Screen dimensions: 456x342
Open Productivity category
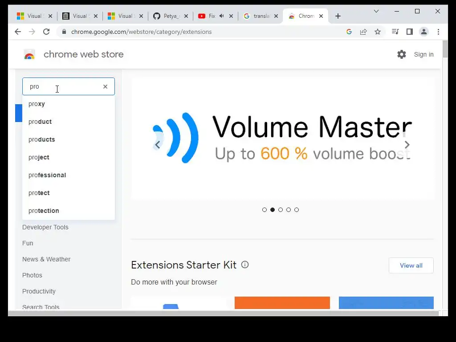click(x=39, y=291)
